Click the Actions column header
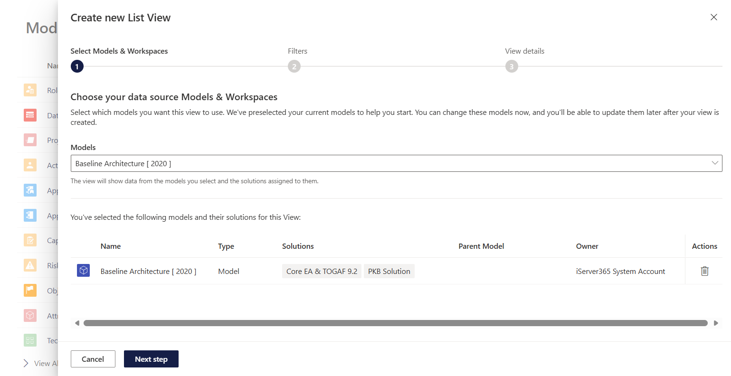 704,246
